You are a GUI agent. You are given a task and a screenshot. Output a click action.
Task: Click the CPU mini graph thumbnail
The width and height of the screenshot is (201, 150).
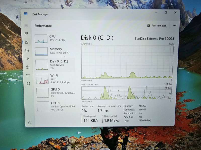[x=41, y=39]
